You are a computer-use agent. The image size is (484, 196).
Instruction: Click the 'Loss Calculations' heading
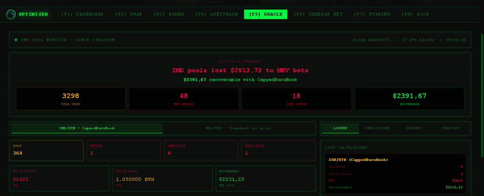point(346,148)
